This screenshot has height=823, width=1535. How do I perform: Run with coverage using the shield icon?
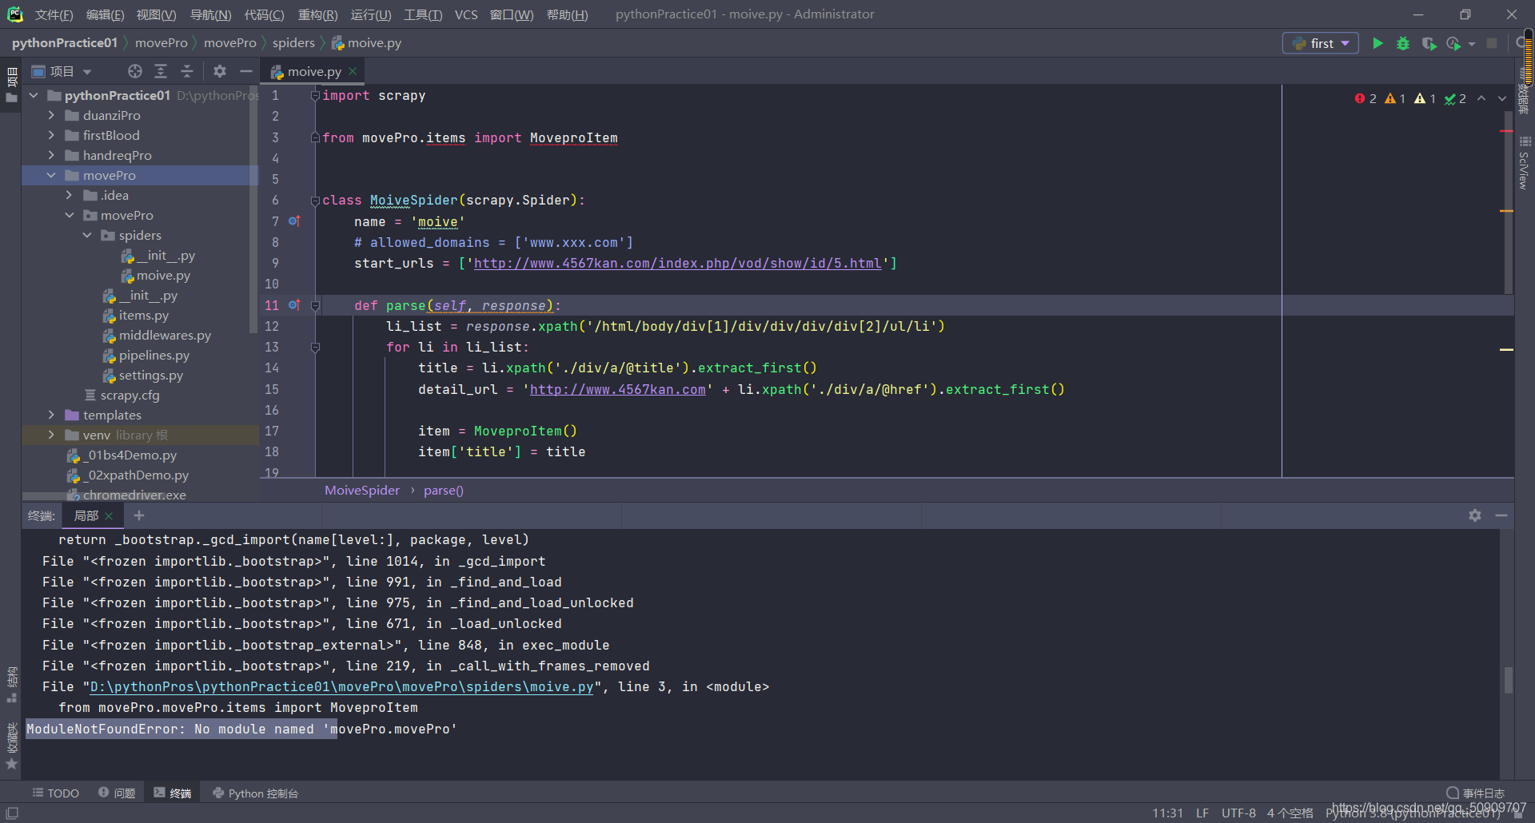pos(1429,43)
